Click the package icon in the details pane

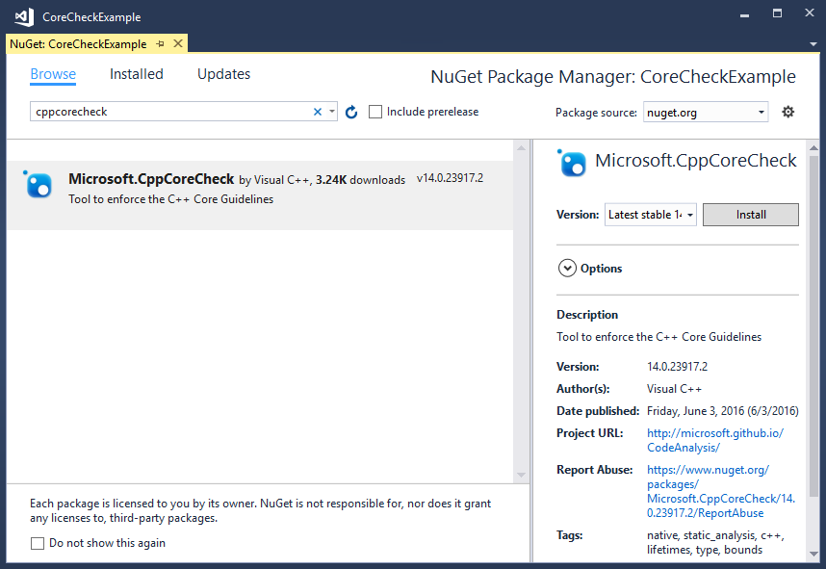[x=572, y=164]
